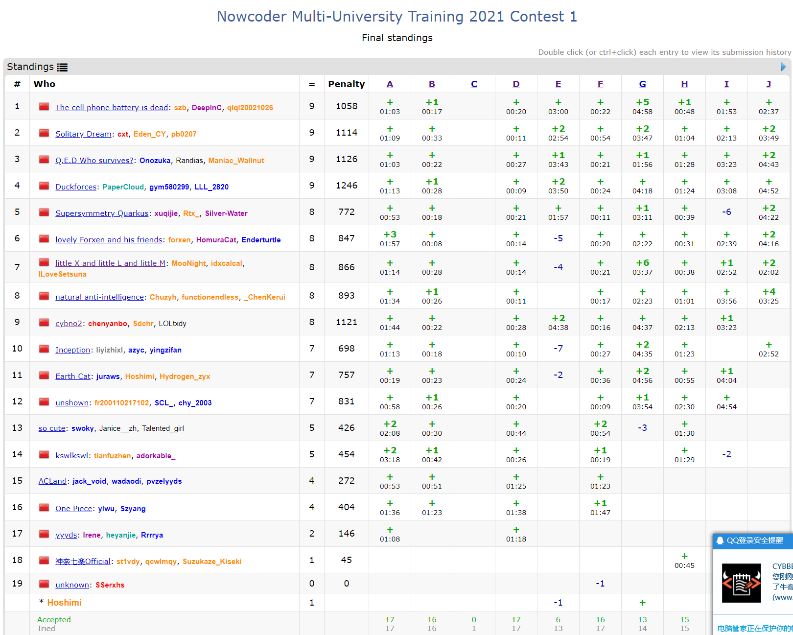The image size is (793, 635).
Task: Open problem C column header link
Action: pos(474,84)
